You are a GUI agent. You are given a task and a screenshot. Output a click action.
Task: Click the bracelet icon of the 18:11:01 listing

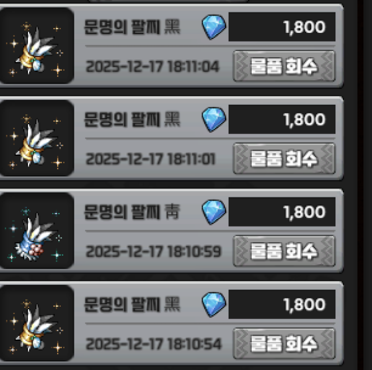coord(37,138)
